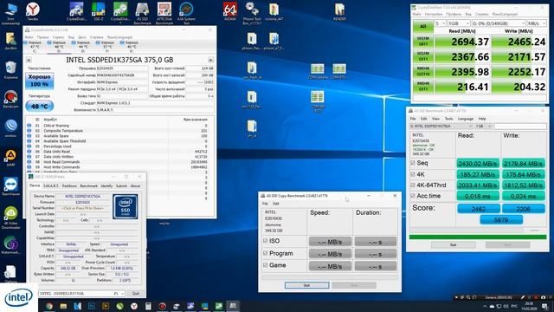Uncheck Program in AS SSD Copy-Benchmark
Screen dimensions: 554x312
(266, 253)
